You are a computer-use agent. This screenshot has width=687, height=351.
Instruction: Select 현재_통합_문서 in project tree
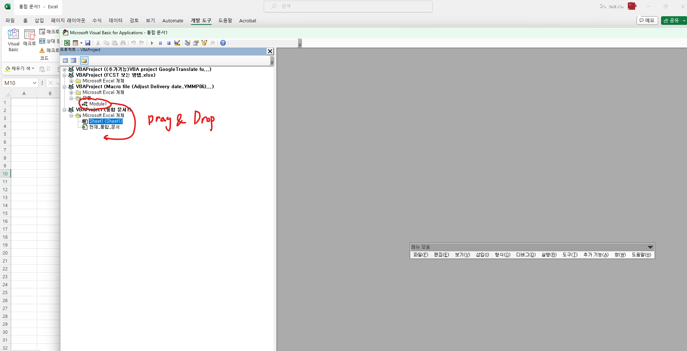pos(104,127)
